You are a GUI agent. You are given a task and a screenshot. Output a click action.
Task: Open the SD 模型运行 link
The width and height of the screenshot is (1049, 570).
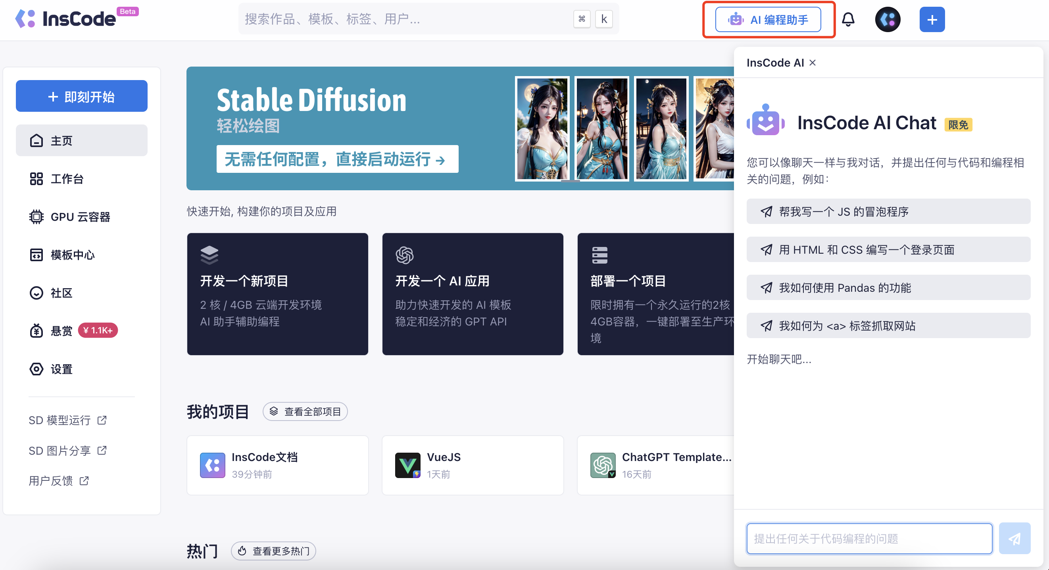(x=67, y=420)
